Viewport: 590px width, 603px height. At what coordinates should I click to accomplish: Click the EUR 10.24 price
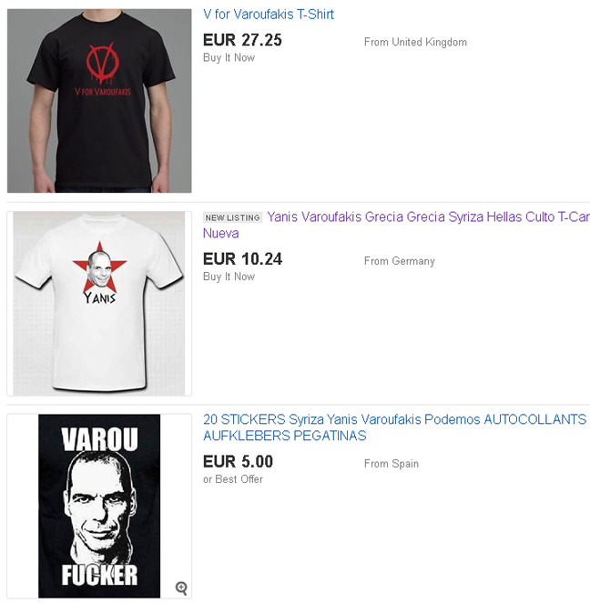(242, 259)
